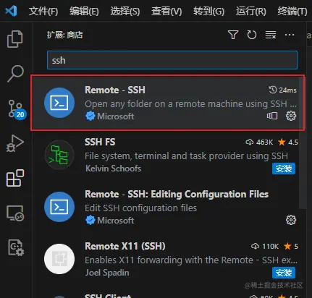
Task: Open manage gear for Remote - SSH
Action: pos(291,116)
